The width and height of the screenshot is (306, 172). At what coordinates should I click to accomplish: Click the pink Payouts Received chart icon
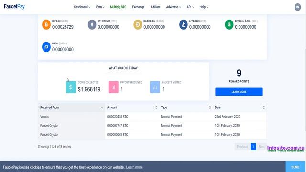click(113, 87)
